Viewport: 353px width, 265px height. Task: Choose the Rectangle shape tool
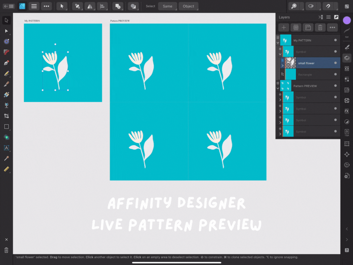point(6,127)
